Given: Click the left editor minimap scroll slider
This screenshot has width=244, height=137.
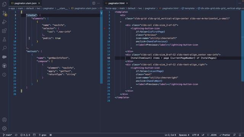Looking at the screenshot, I should (101, 47).
